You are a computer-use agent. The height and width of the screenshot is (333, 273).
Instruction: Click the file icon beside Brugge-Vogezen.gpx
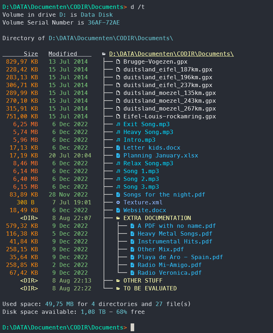pyautogui.click(x=118, y=62)
